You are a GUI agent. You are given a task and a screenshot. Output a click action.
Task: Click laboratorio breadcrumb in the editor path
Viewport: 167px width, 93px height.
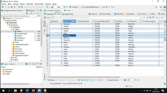click(x=119, y=14)
